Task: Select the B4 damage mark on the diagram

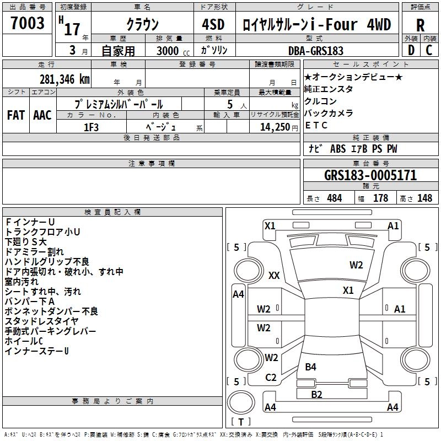Action: [310, 367]
